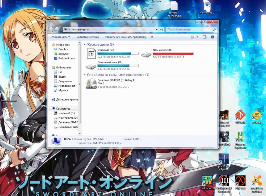266x196 pixels.
Task: Click 'MSHOME' workgroup value
Action: click(98, 139)
